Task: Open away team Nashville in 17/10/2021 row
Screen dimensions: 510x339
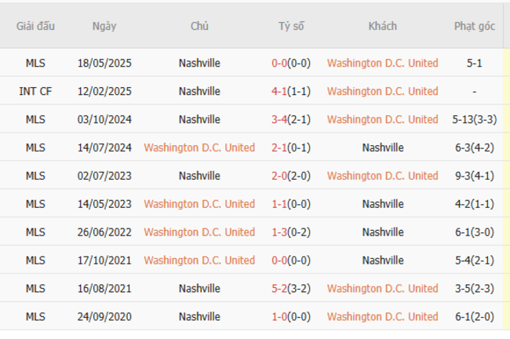Action: tap(382, 261)
